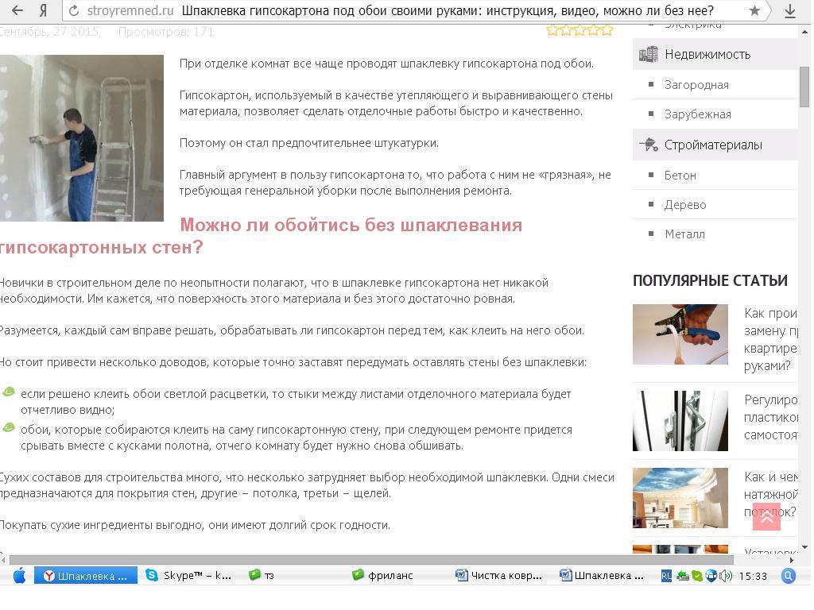Click the vertical scrollbar down arrow
This screenshot has width=814, height=610.
[x=804, y=547]
